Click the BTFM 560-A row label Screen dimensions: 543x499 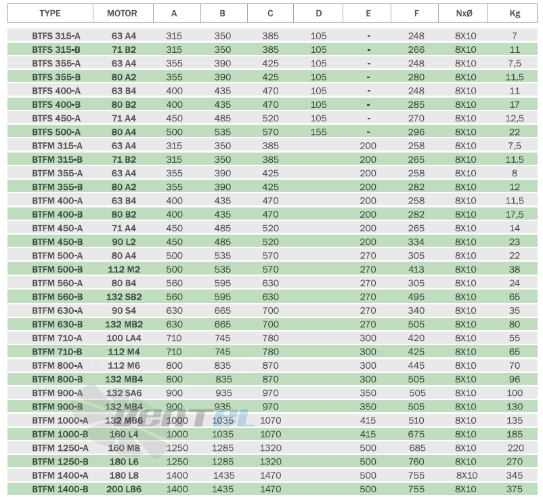coord(57,283)
